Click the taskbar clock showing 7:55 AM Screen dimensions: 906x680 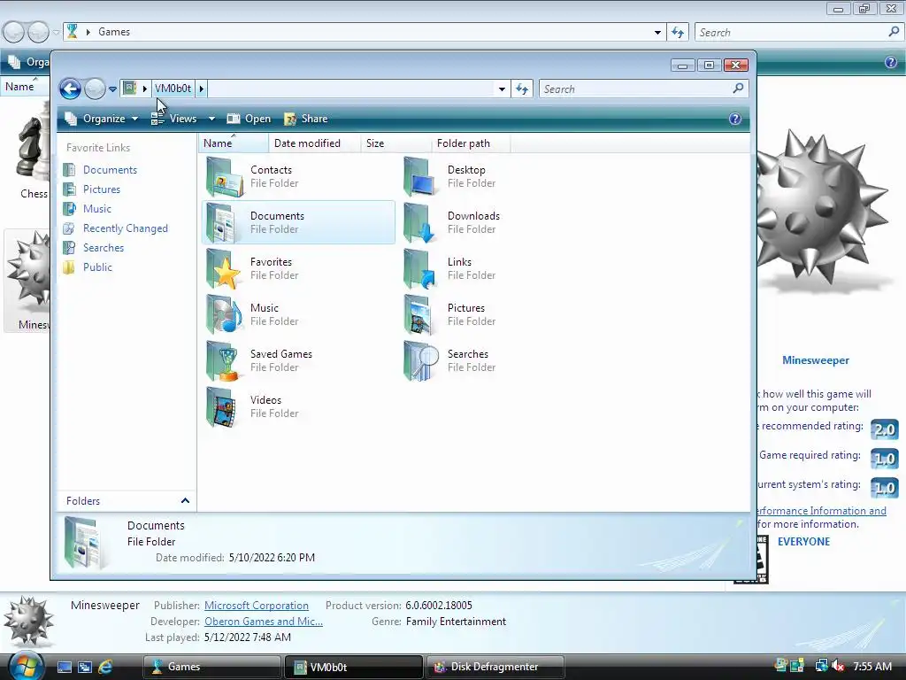872,667
